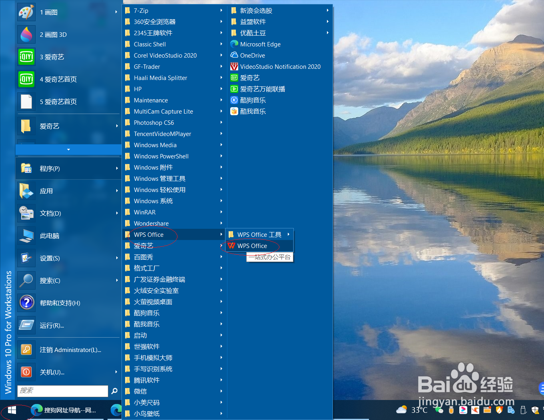Click the Windows Start button
The image size is (544, 420).
tap(12, 410)
